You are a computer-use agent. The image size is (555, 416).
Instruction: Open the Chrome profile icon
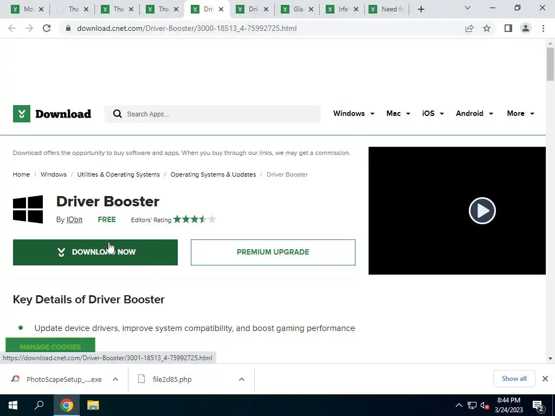[x=526, y=28]
